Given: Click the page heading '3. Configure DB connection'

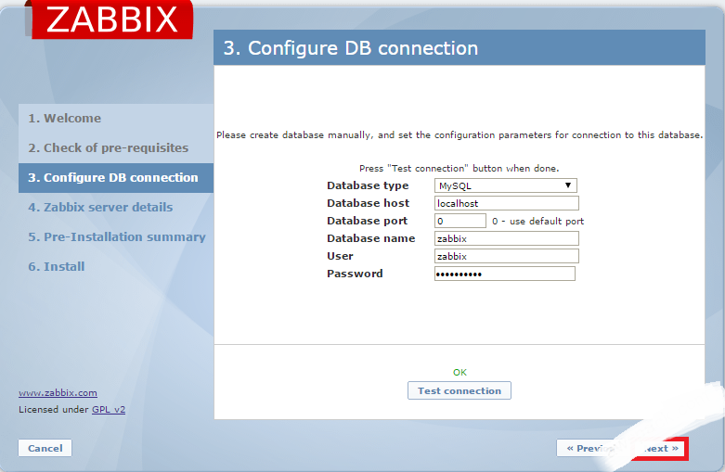Looking at the screenshot, I should pos(351,48).
